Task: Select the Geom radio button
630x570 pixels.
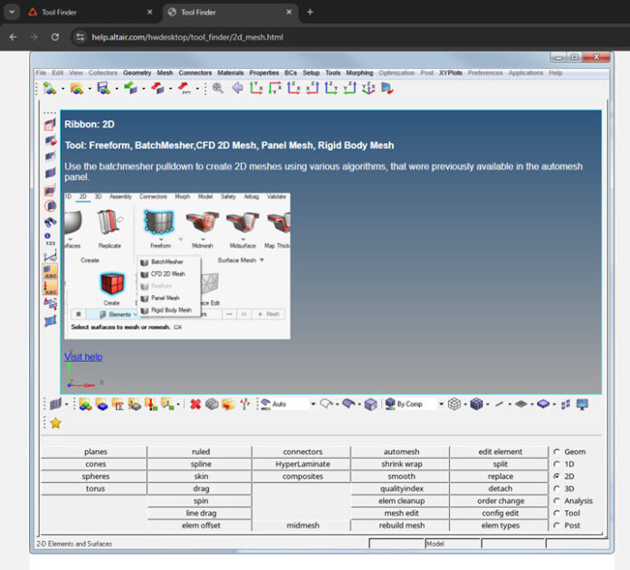Action: point(557,451)
